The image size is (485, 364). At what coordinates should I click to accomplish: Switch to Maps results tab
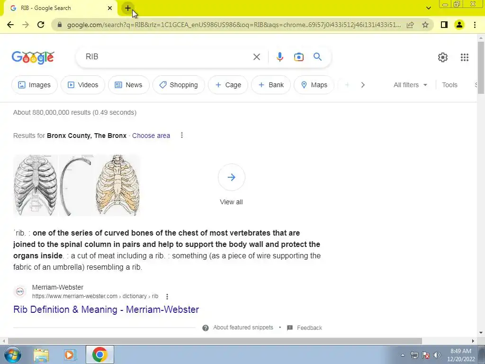(x=314, y=85)
